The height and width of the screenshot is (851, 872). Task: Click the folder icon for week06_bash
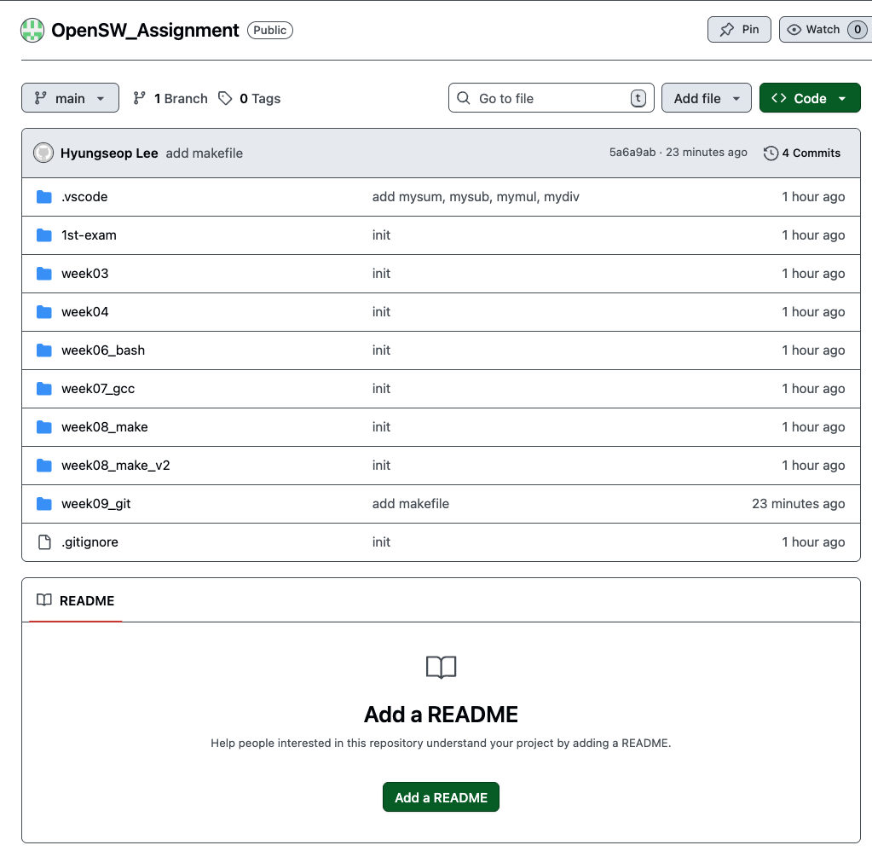tap(44, 350)
